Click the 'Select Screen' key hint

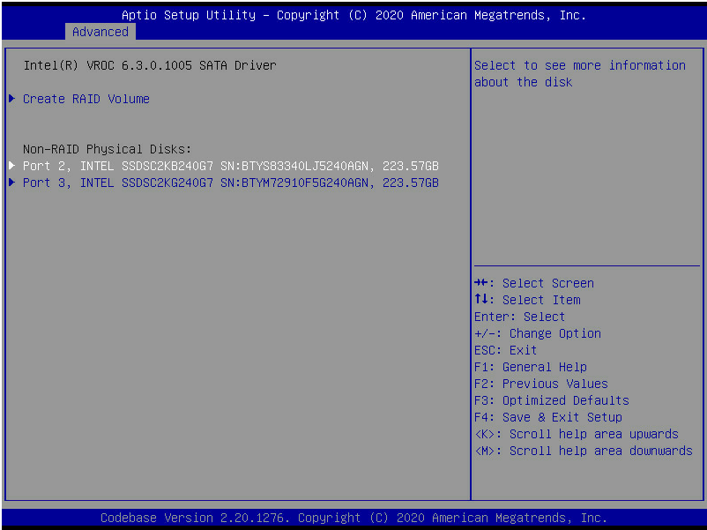click(534, 283)
